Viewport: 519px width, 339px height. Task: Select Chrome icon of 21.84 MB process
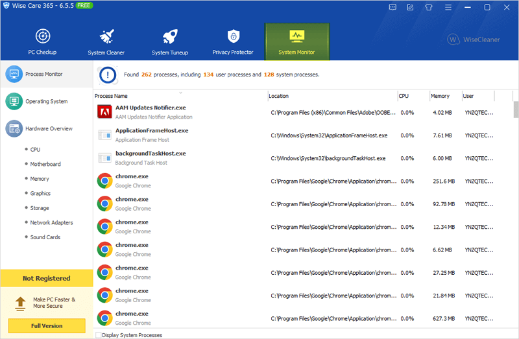tap(104, 295)
